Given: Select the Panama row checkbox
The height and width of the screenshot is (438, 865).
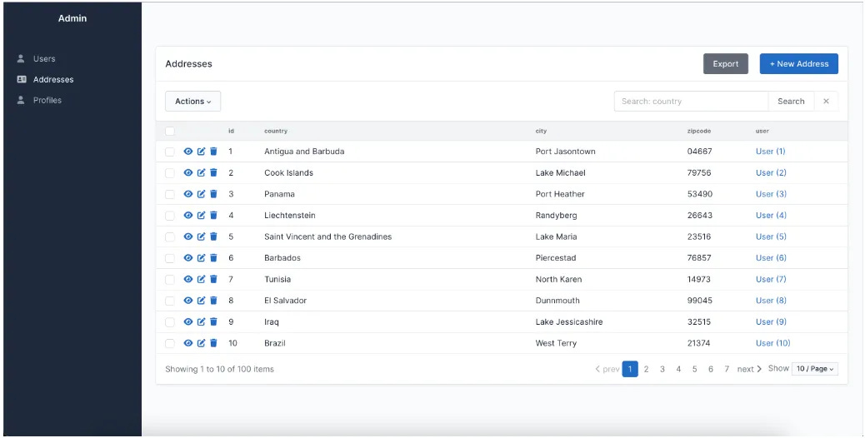Looking at the screenshot, I should coord(170,195).
